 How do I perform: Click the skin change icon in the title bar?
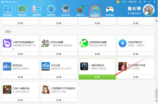click(140, 2)
